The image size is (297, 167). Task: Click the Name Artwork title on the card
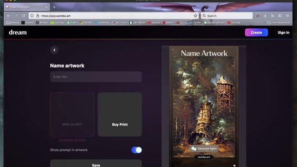(204, 53)
